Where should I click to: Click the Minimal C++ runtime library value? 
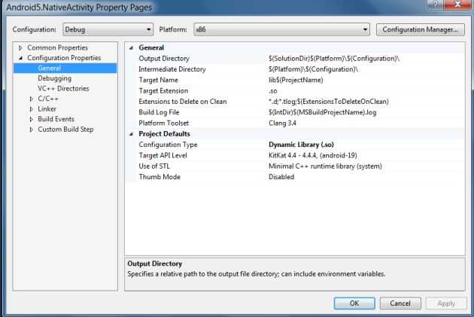click(x=366, y=166)
